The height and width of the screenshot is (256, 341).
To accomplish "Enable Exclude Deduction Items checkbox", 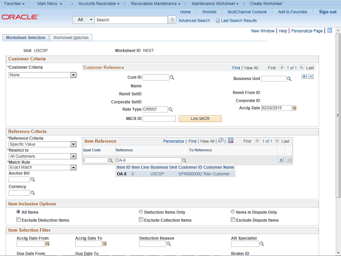I will tap(19, 220).
